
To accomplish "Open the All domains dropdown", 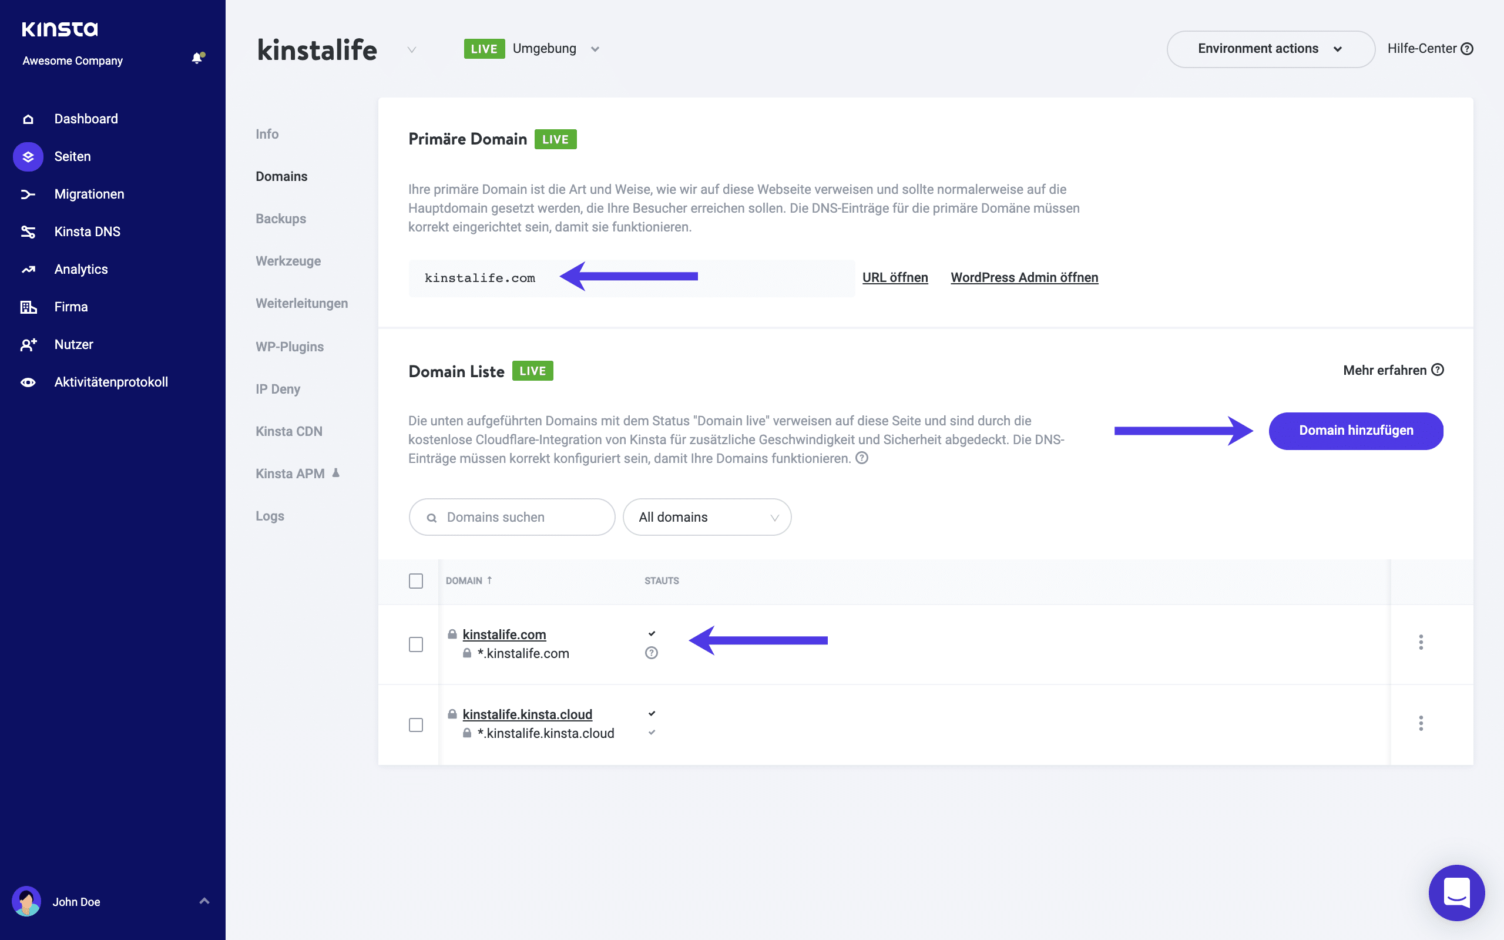I will 708,516.
